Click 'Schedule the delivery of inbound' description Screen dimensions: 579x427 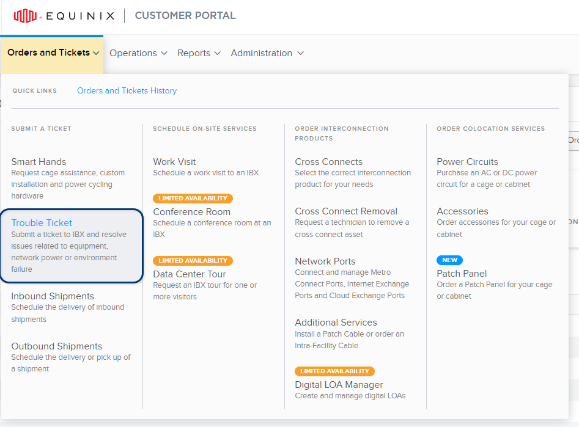[x=68, y=313]
